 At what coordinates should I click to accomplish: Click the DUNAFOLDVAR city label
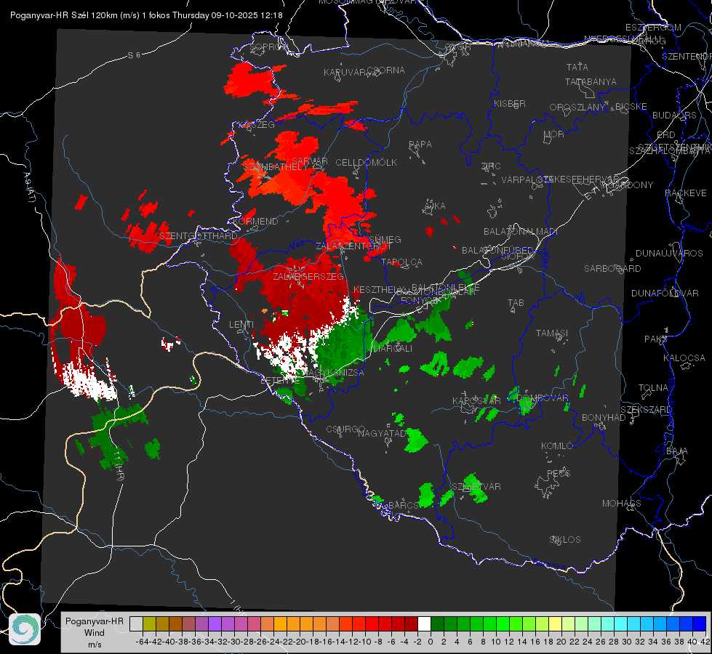click(665, 294)
